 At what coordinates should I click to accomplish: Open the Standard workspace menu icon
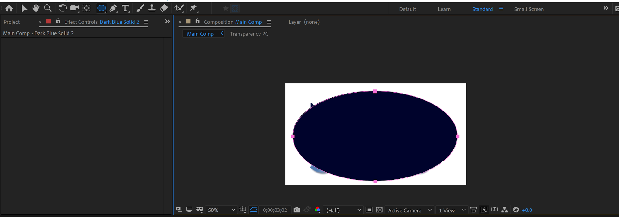(501, 9)
